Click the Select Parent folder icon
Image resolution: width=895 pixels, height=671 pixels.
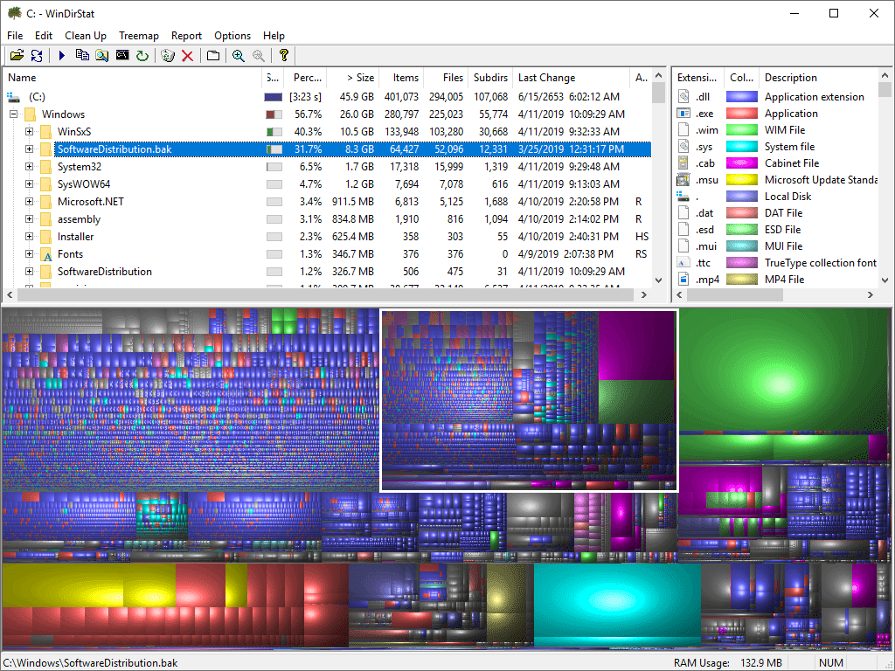(x=213, y=56)
